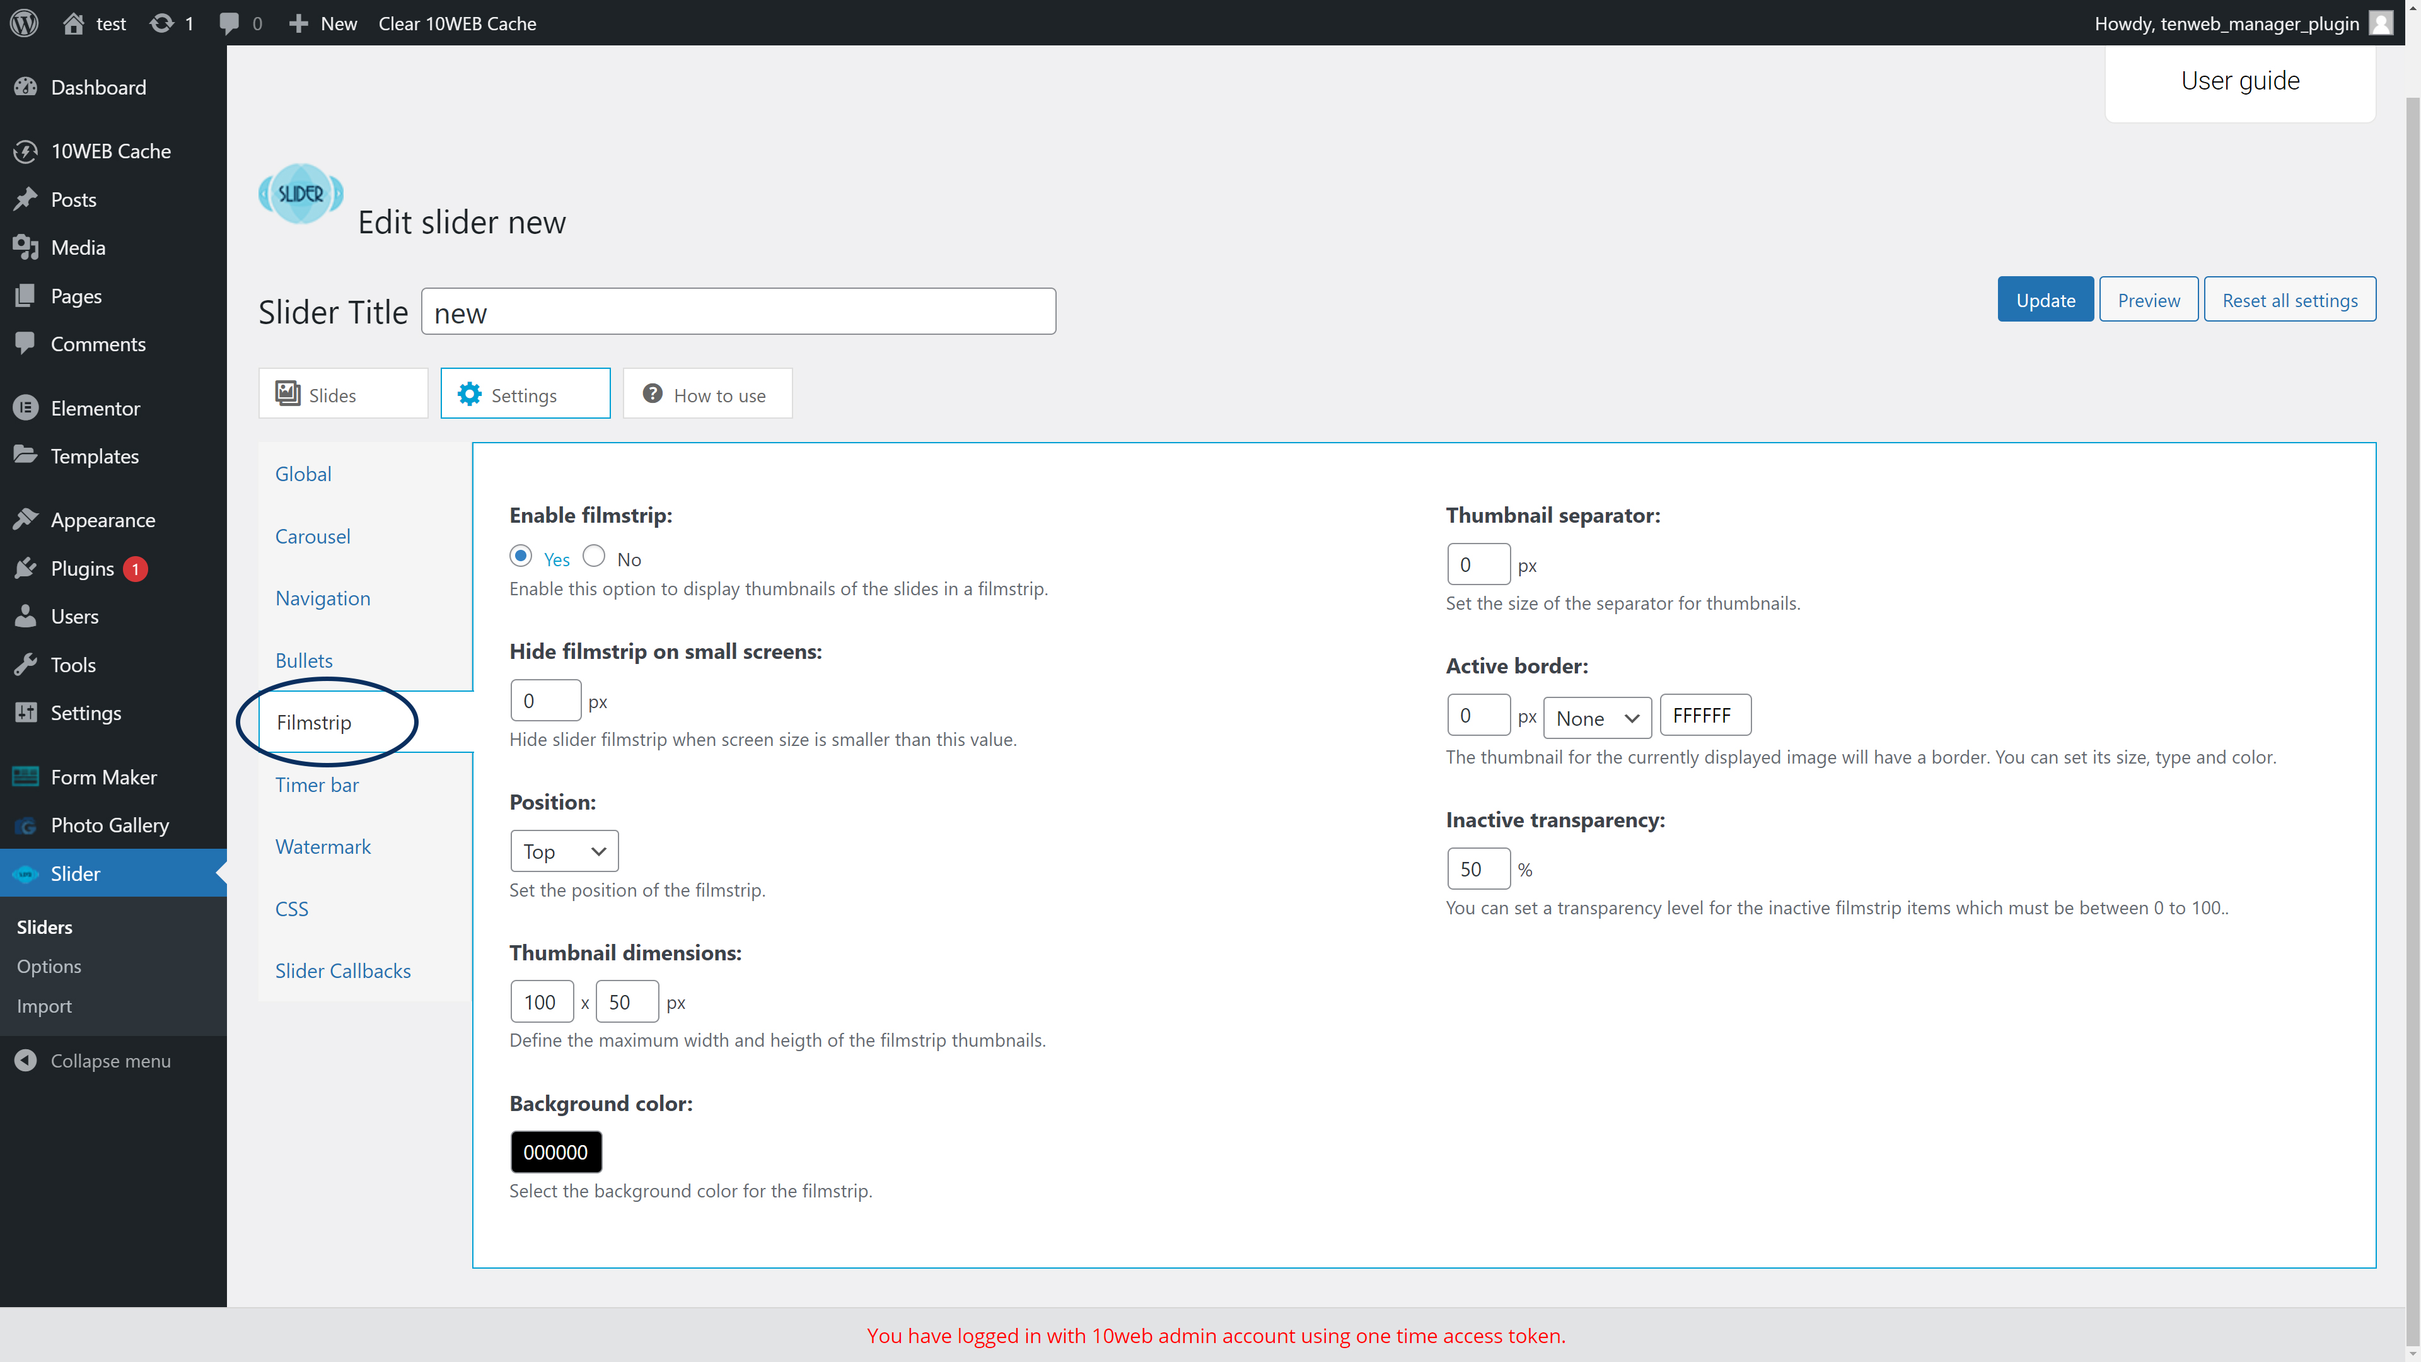The height and width of the screenshot is (1362, 2421).
Task: Click Clear 10WEB Cache in admin bar
Action: [x=456, y=23]
